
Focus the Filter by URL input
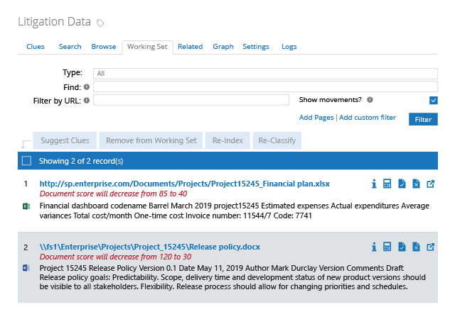coord(191,100)
